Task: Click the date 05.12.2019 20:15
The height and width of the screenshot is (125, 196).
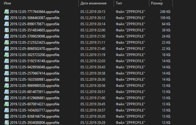Action: coord(93,12)
